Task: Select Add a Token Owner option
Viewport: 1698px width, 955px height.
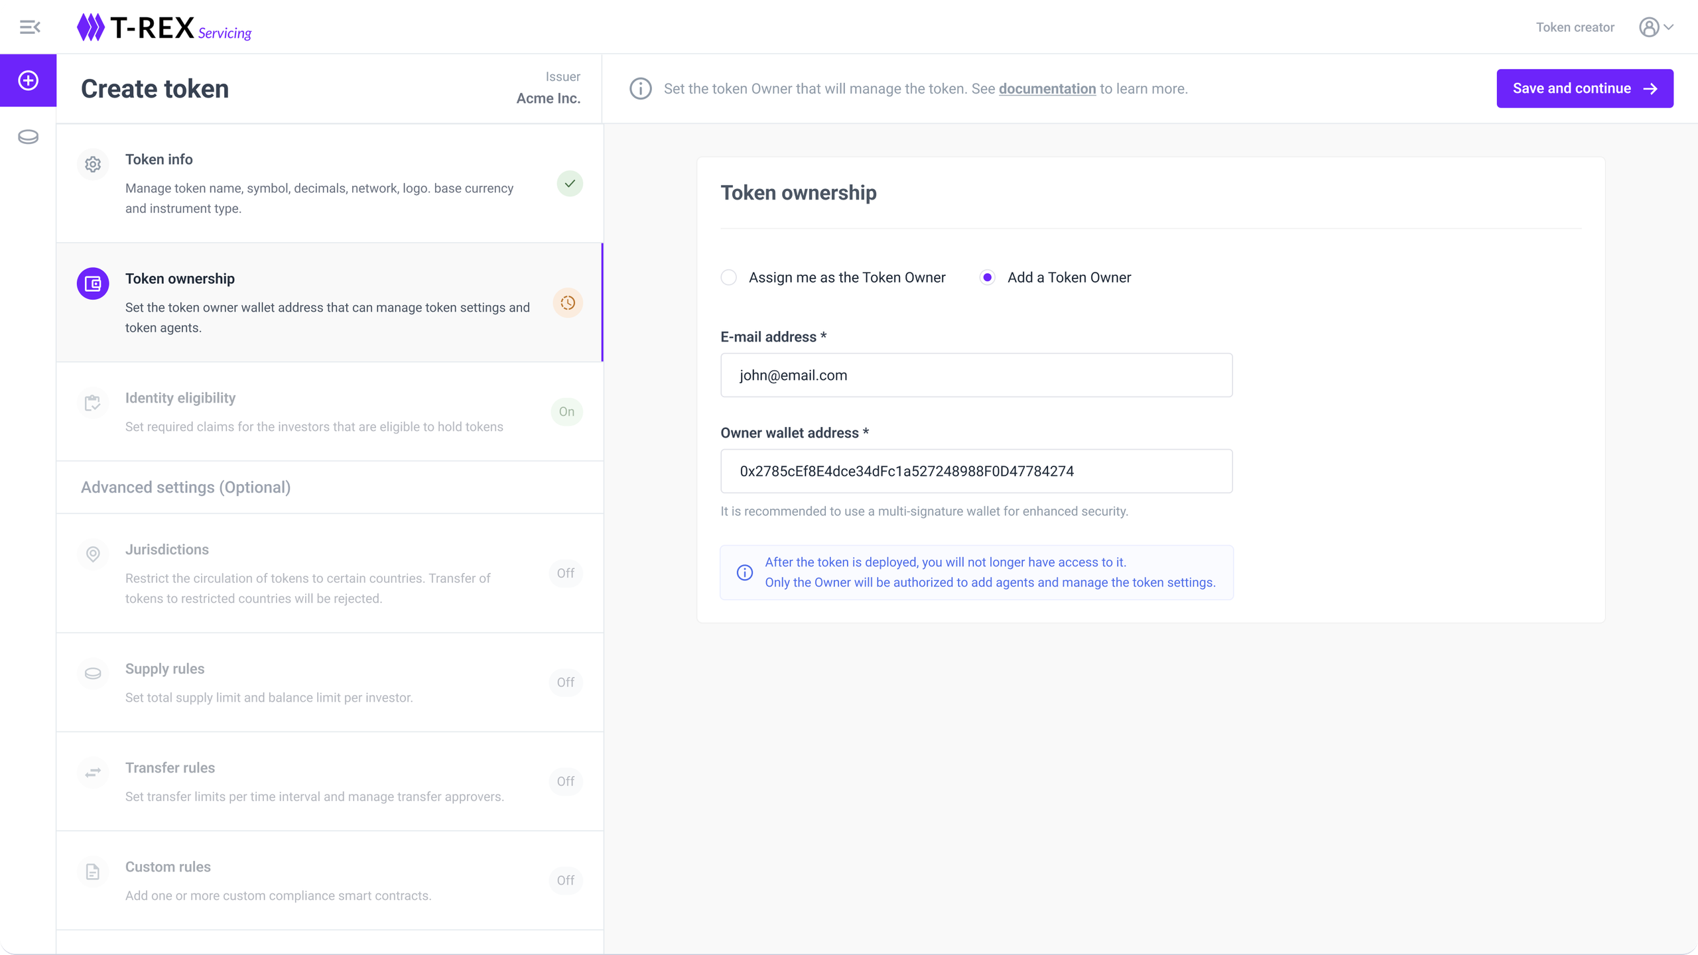Action: point(987,277)
